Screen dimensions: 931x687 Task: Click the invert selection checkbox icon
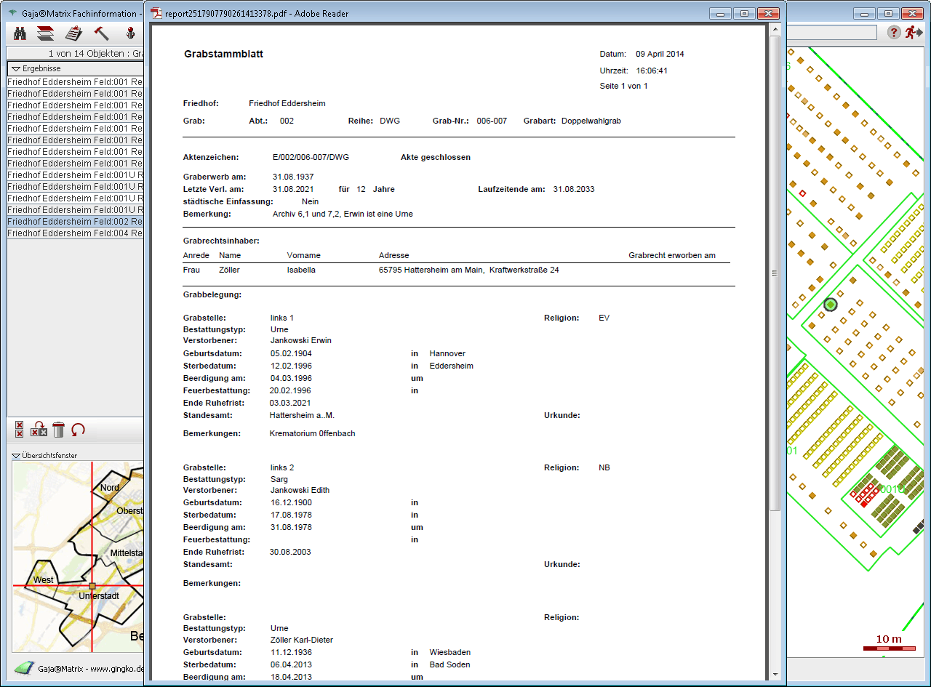[39, 430]
